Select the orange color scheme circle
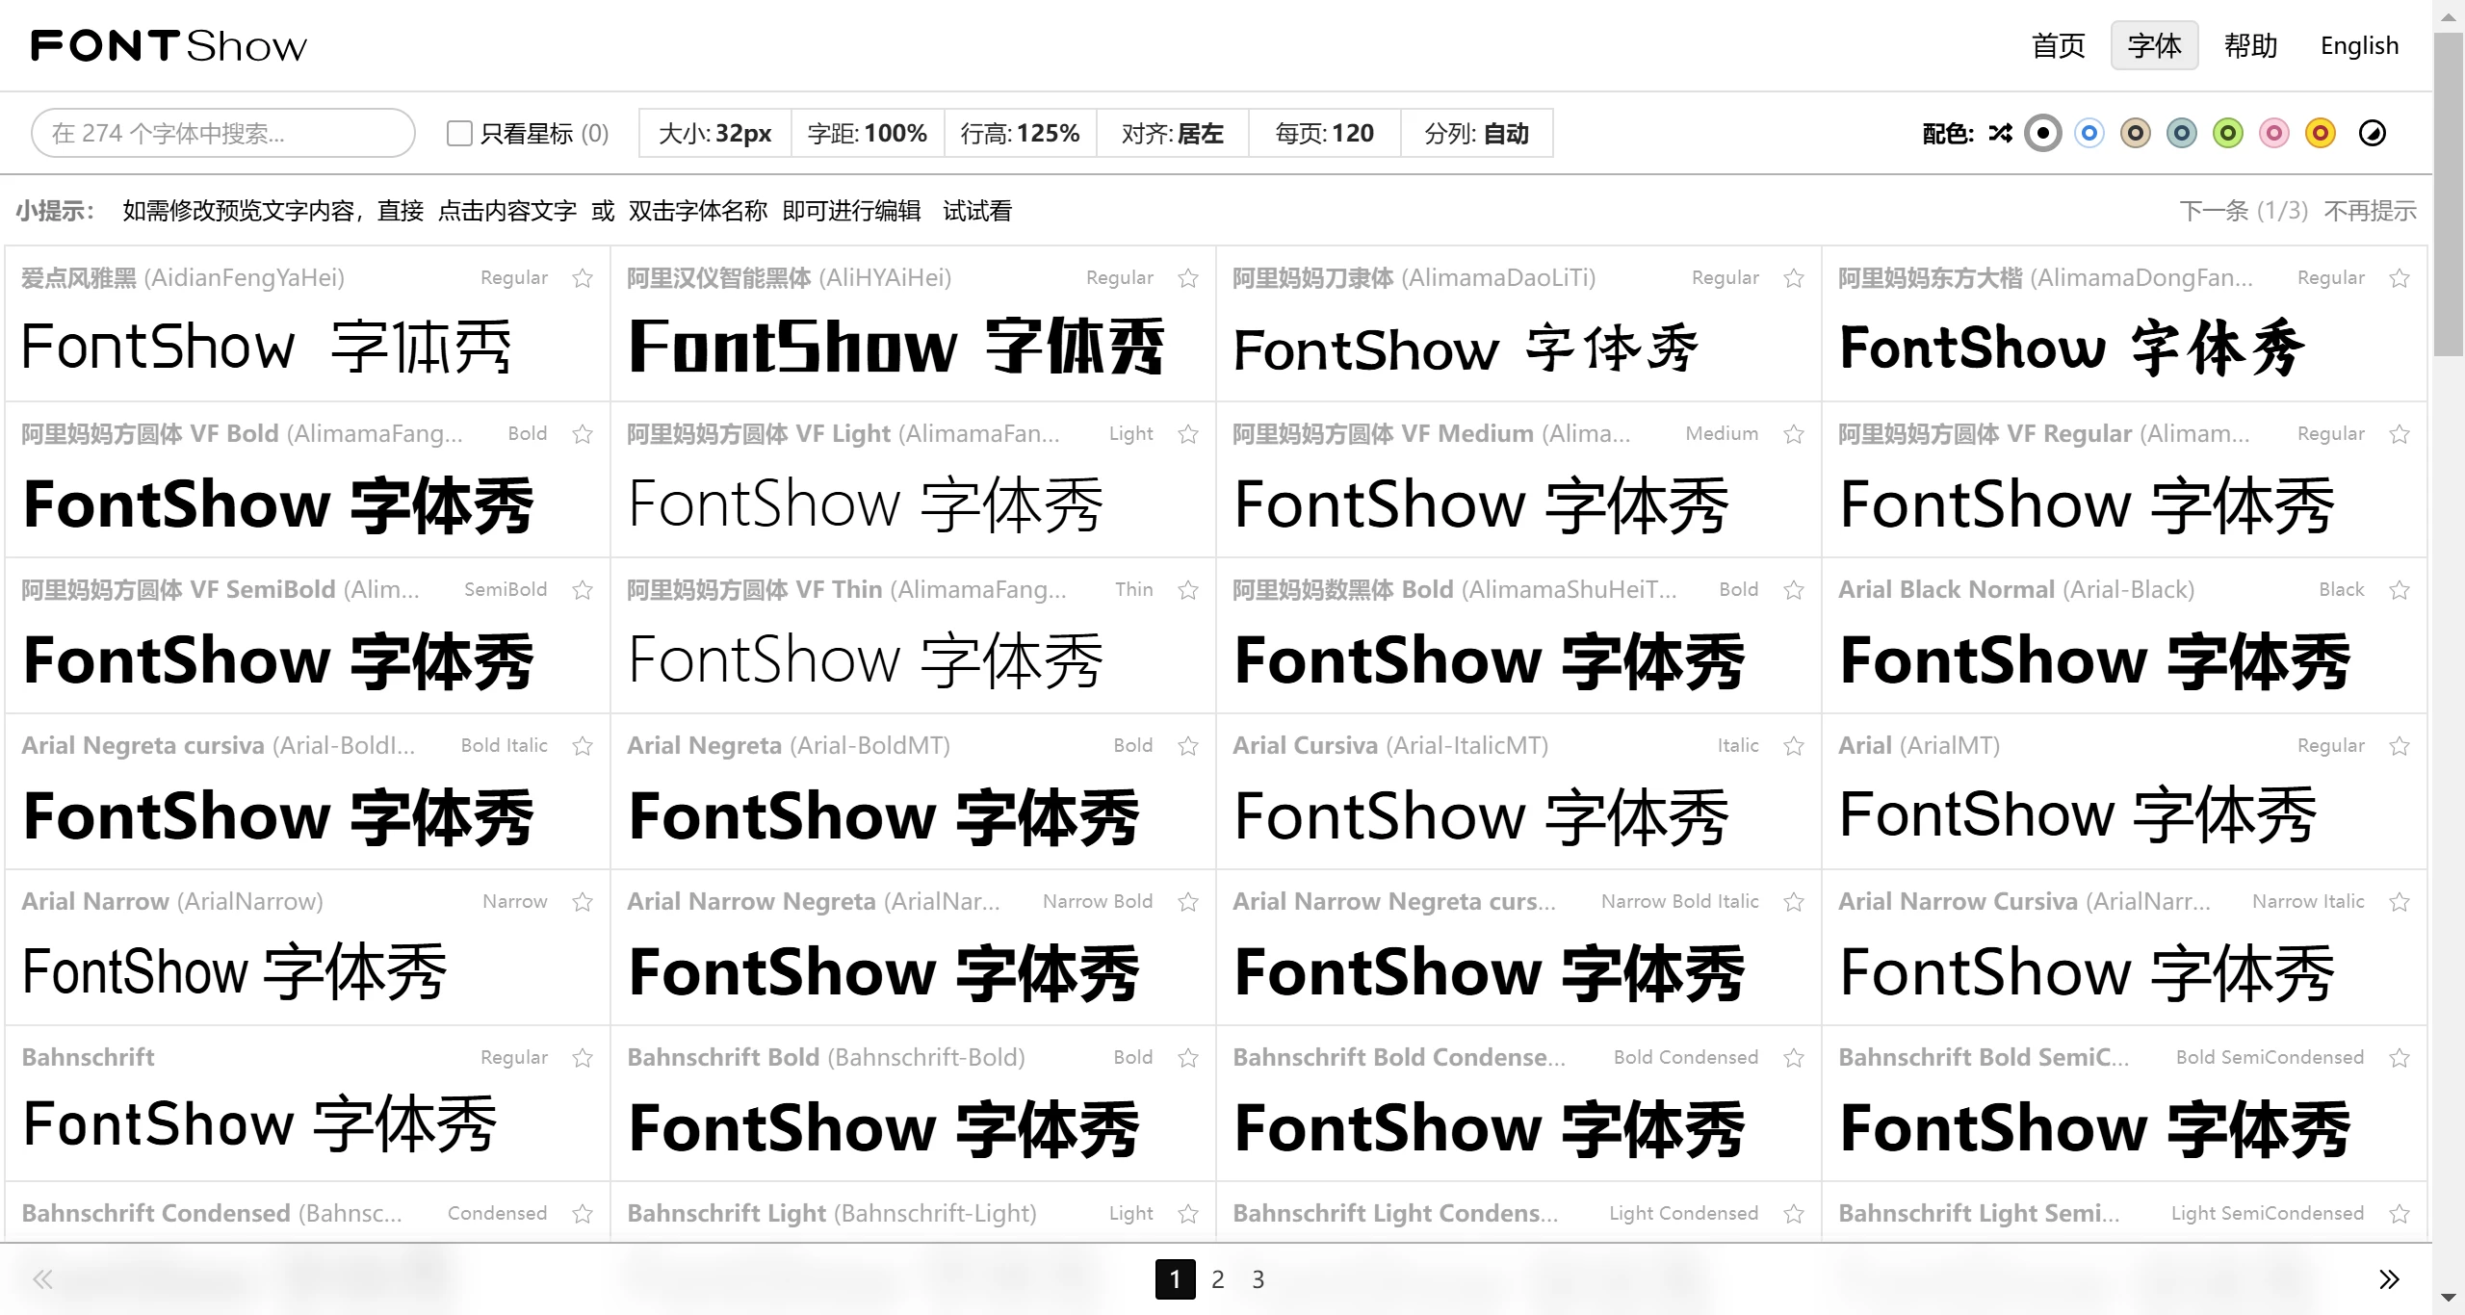This screenshot has height=1315, width=2465. [2320, 134]
